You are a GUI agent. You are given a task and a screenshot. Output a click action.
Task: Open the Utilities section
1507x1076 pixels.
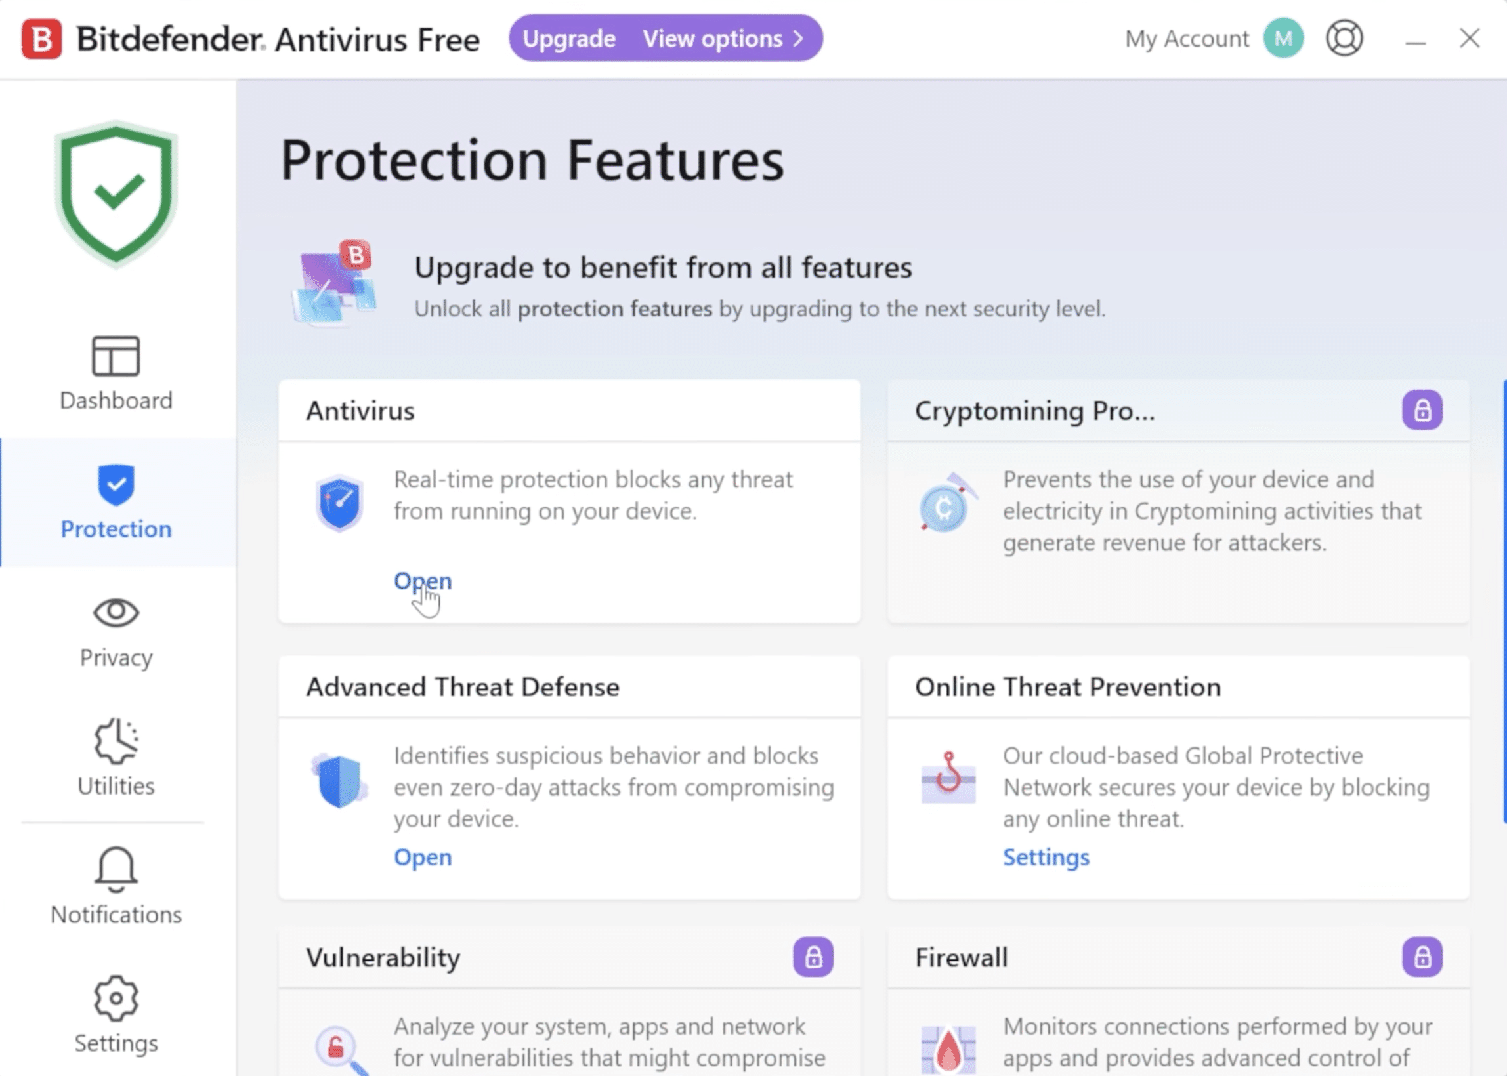click(x=116, y=758)
